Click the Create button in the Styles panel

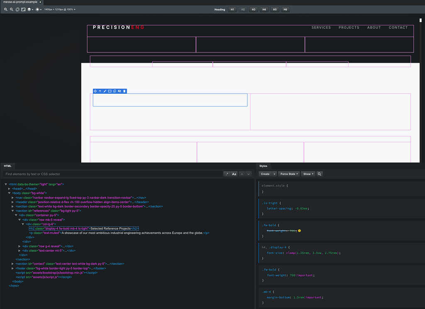pyautogui.click(x=265, y=174)
